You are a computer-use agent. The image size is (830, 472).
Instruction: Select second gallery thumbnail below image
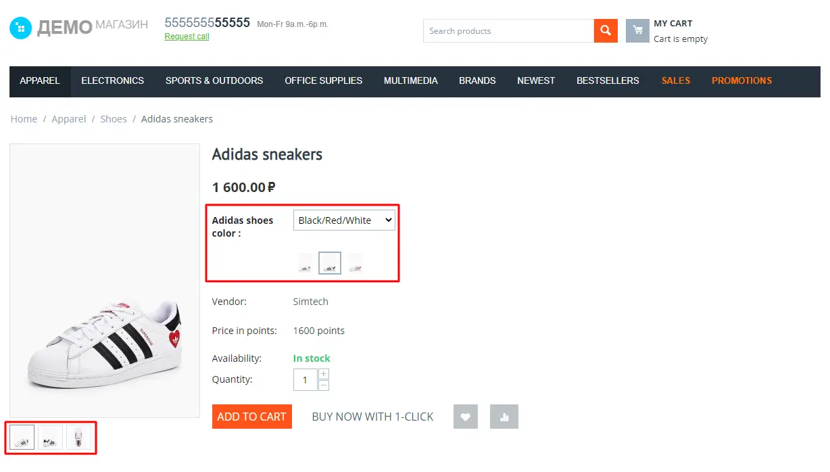coord(51,437)
